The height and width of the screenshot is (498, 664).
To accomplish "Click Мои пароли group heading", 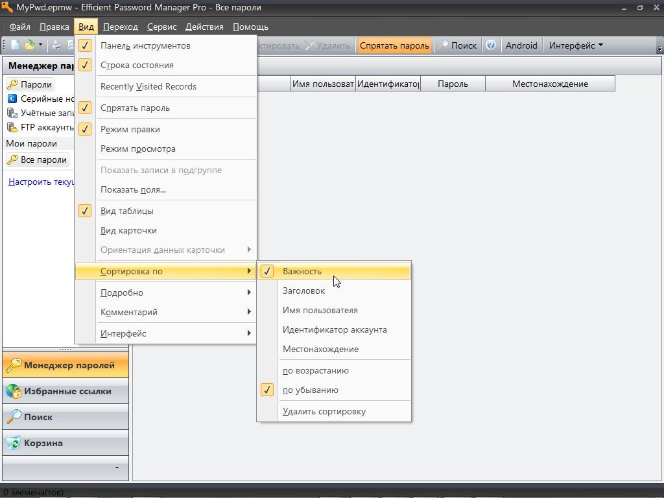I will point(31,143).
